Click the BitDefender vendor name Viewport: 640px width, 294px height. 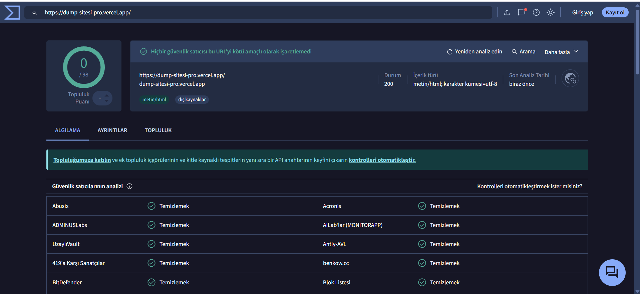click(67, 282)
